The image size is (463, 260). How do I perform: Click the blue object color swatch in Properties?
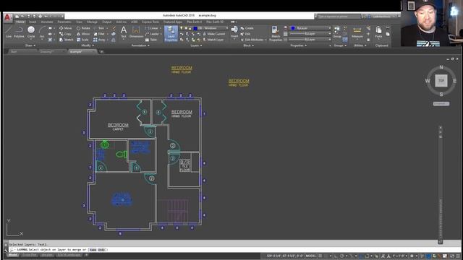293,28
